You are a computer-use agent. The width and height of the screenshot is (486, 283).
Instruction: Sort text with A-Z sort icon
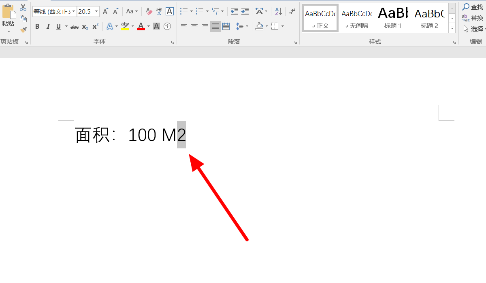[x=278, y=11]
